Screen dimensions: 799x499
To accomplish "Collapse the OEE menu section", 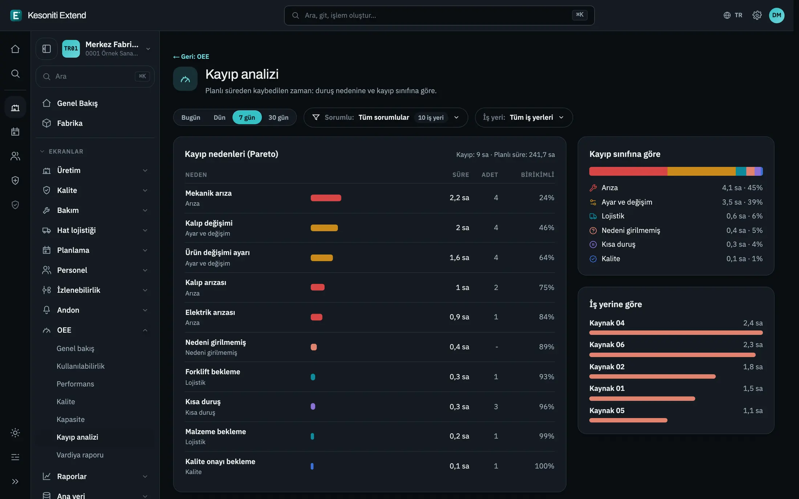I will 95,330.
